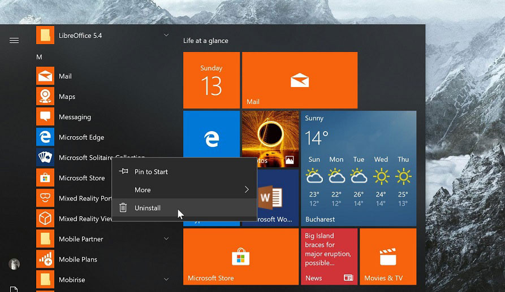
Task: Click the user account avatar icon
Action: 14,264
